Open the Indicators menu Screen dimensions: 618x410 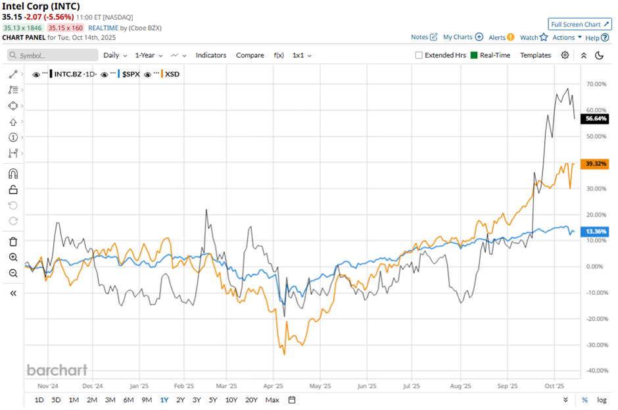pyautogui.click(x=210, y=55)
